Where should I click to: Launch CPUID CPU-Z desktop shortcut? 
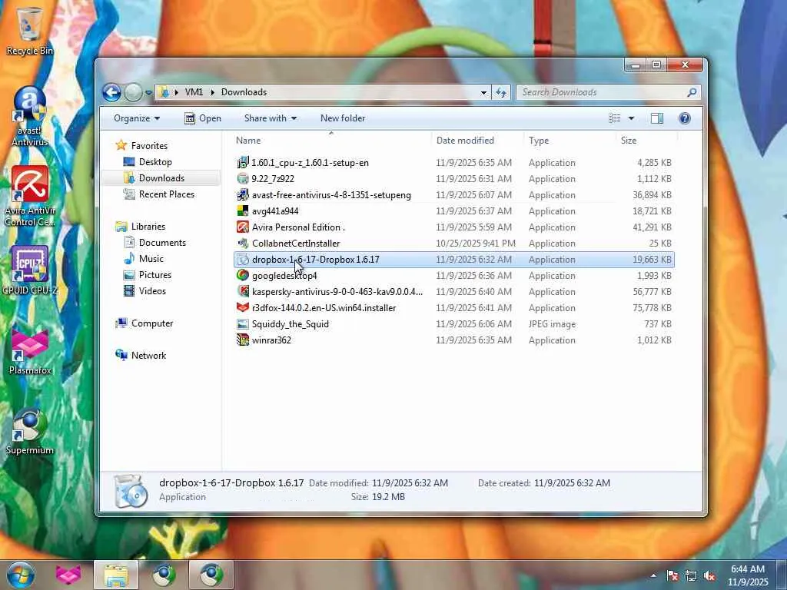[x=30, y=271]
